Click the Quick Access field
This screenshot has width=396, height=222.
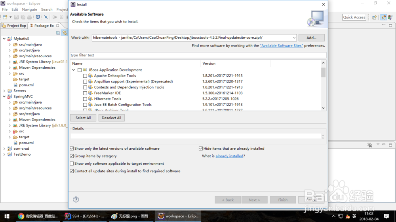pos(354,17)
